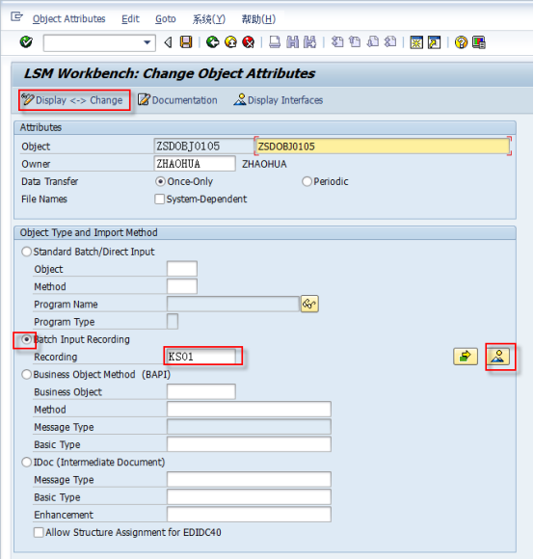Click the left triangle collapse command field icon
The height and width of the screenshot is (559, 534).
(x=168, y=42)
